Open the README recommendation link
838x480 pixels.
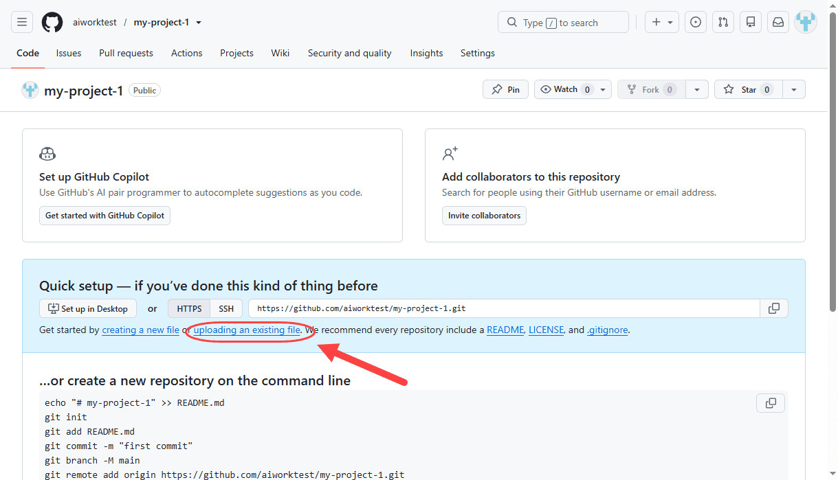[x=505, y=330]
